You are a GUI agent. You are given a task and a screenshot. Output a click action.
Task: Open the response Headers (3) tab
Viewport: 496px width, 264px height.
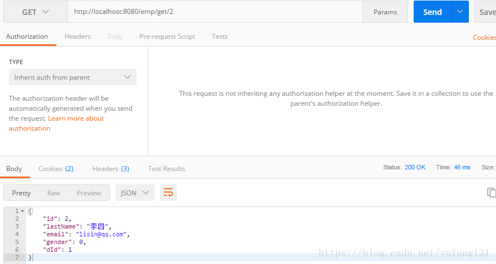click(x=111, y=169)
